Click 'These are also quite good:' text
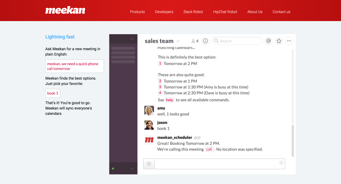The image size is (341, 184). click(x=181, y=75)
